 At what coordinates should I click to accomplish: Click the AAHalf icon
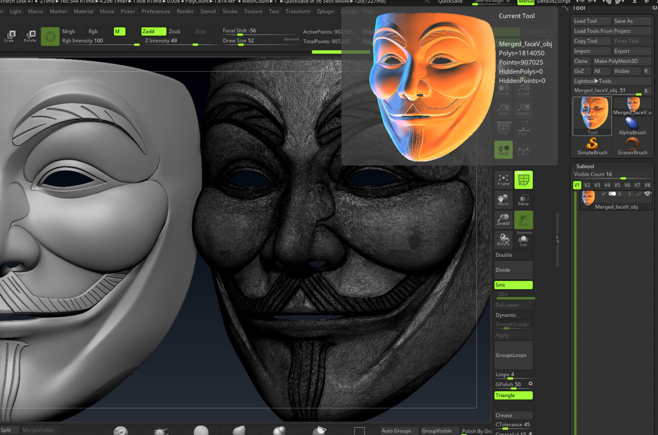[x=524, y=109]
